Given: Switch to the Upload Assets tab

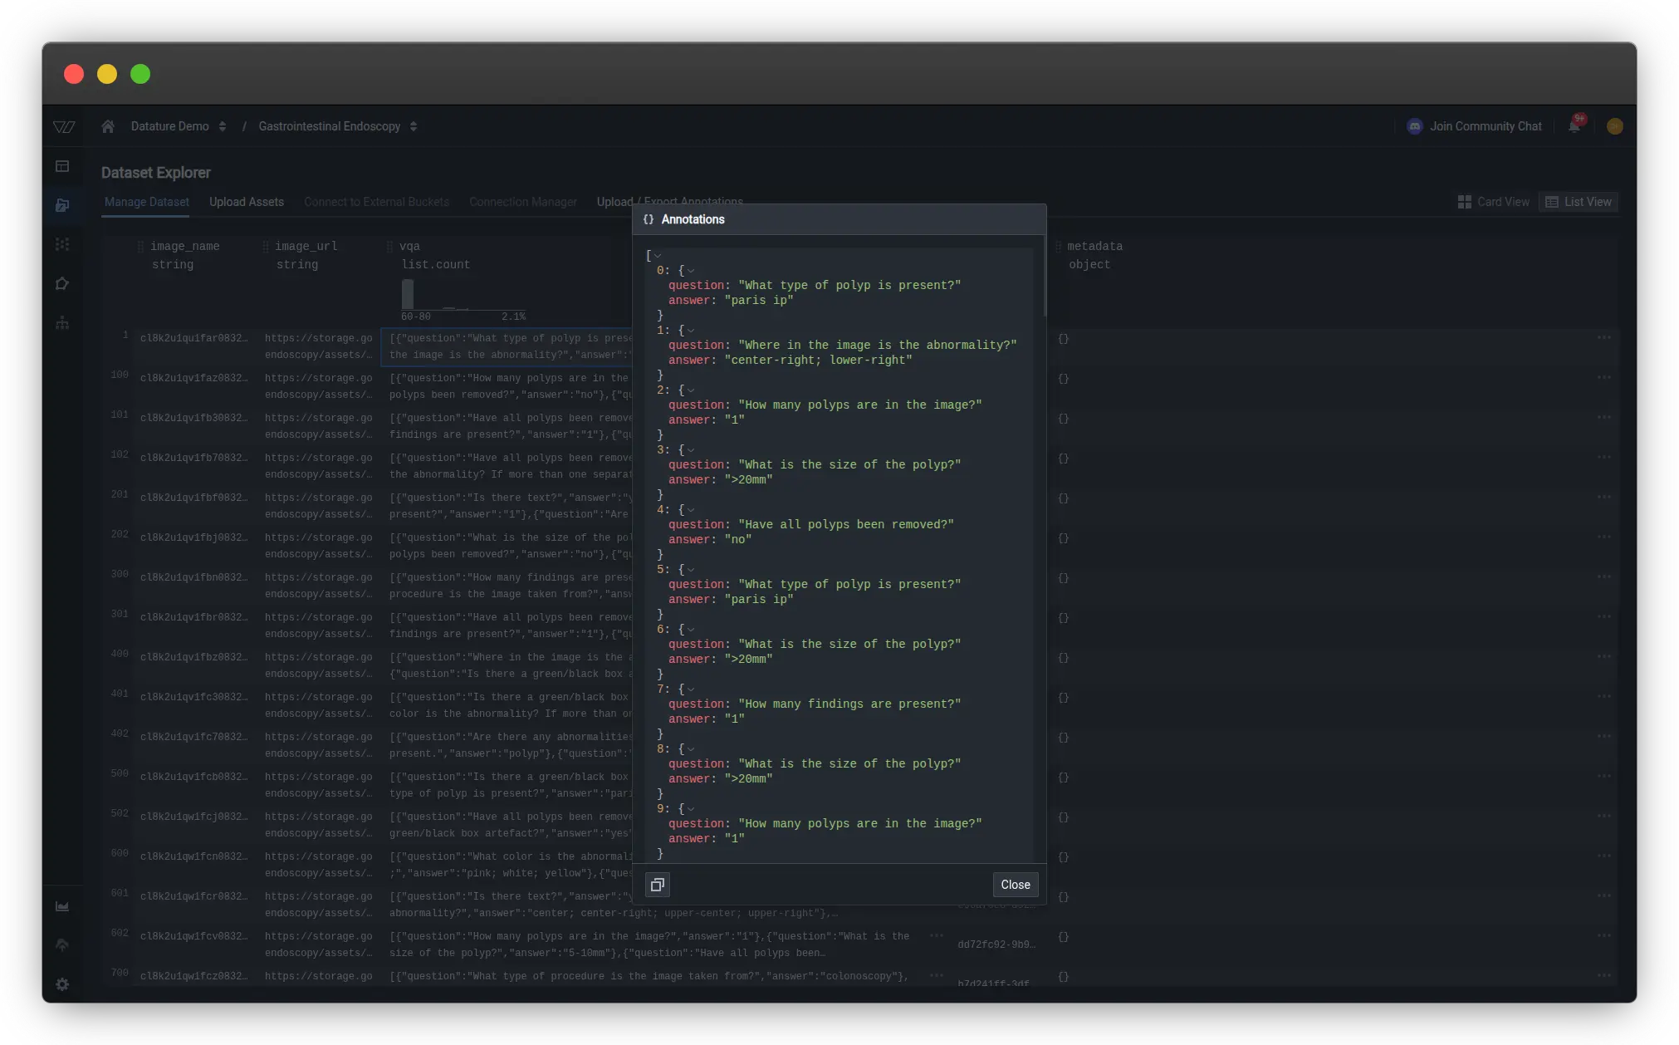Looking at the screenshot, I should click(x=246, y=202).
